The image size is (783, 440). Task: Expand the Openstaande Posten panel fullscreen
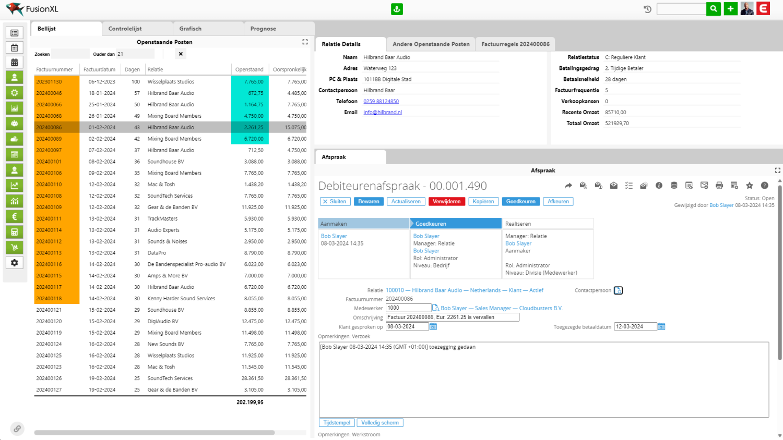click(305, 42)
